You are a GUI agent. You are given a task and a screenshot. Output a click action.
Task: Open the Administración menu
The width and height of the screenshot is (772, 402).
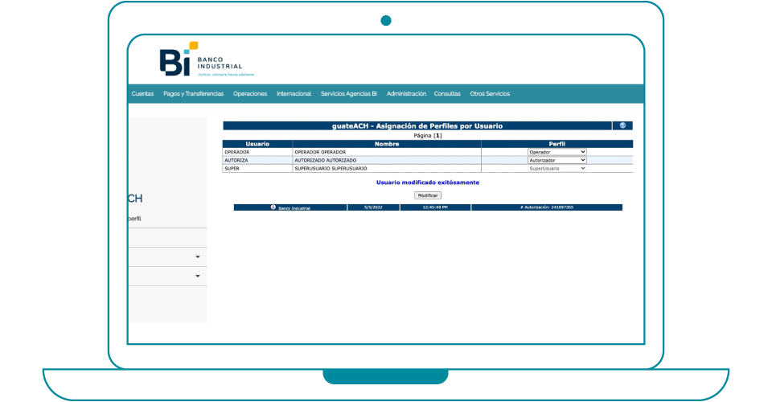[x=406, y=94]
